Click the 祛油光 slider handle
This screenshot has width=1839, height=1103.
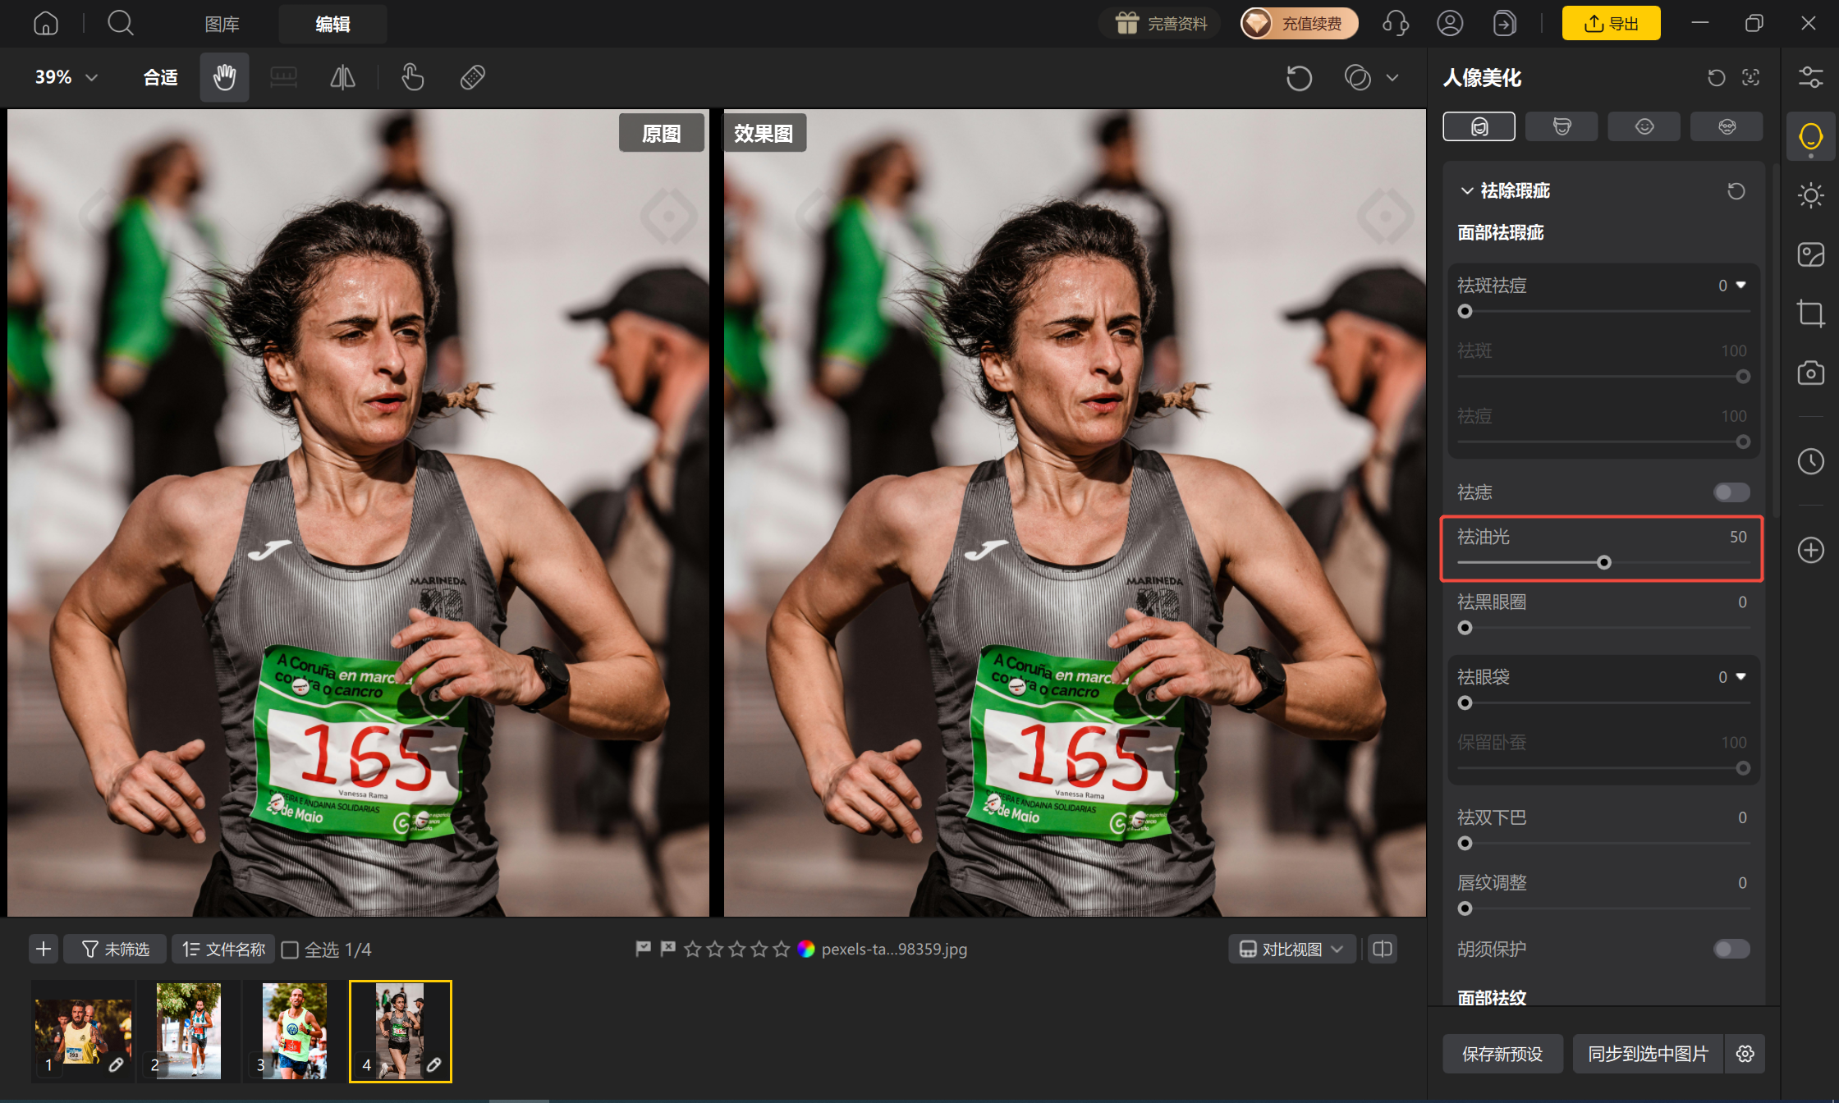(x=1603, y=562)
